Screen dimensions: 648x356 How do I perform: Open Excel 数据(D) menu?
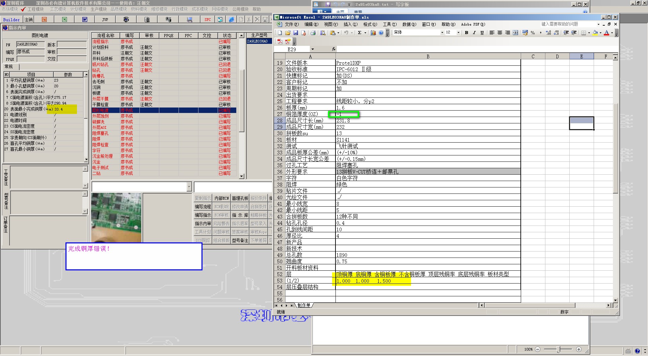click(409, 24)
